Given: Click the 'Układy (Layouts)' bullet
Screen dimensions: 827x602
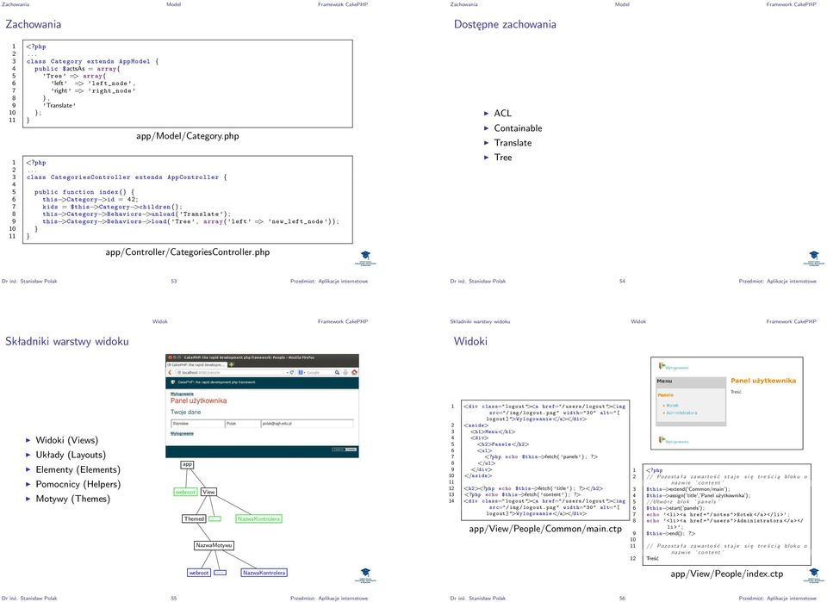Looking at the screenshot, I should click(x=71, y=455).
